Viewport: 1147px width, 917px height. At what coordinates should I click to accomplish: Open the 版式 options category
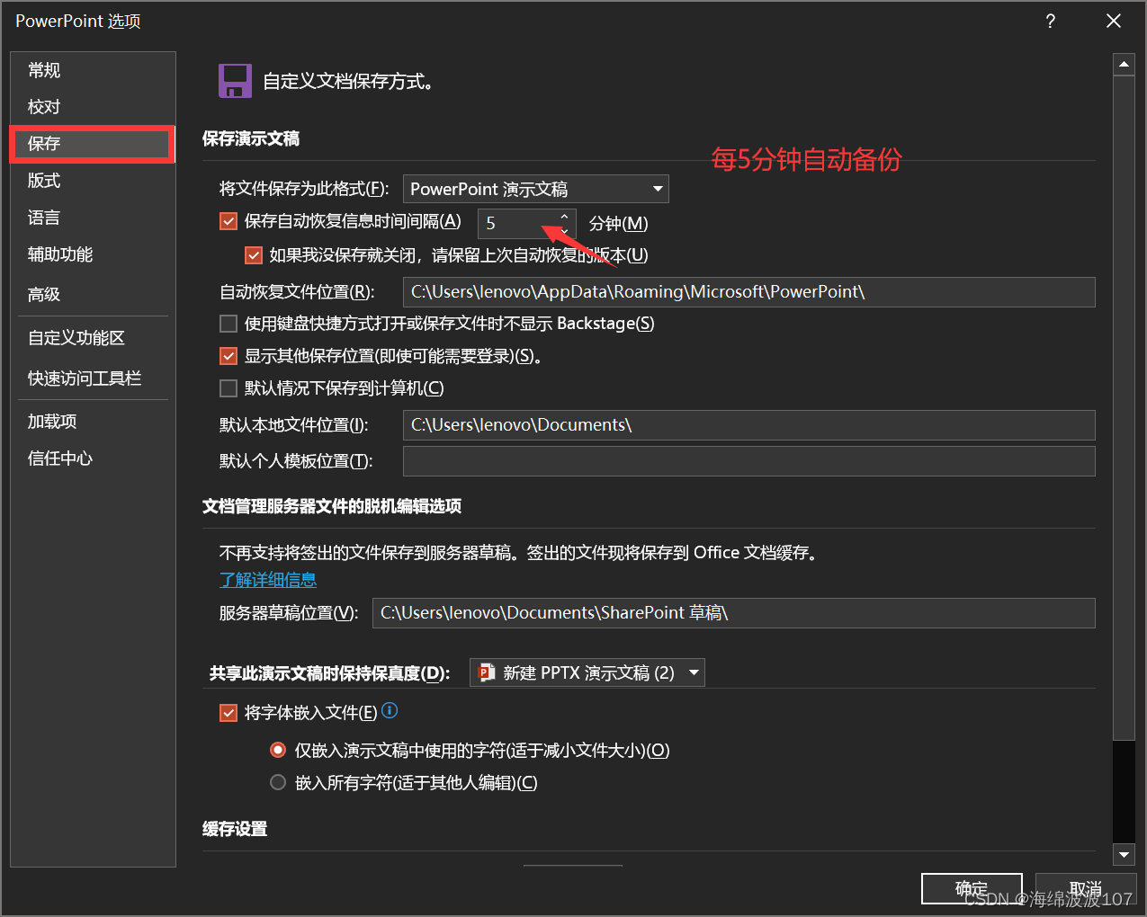click(94, 181)
